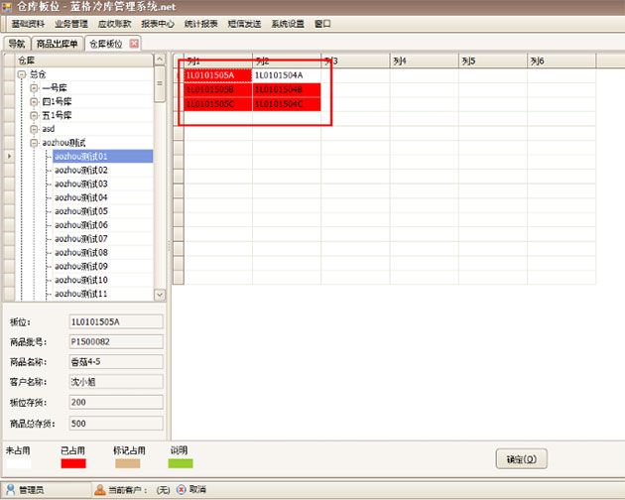Open the 报表中心 menu
The image size is (625, 500).
[157, 23]
